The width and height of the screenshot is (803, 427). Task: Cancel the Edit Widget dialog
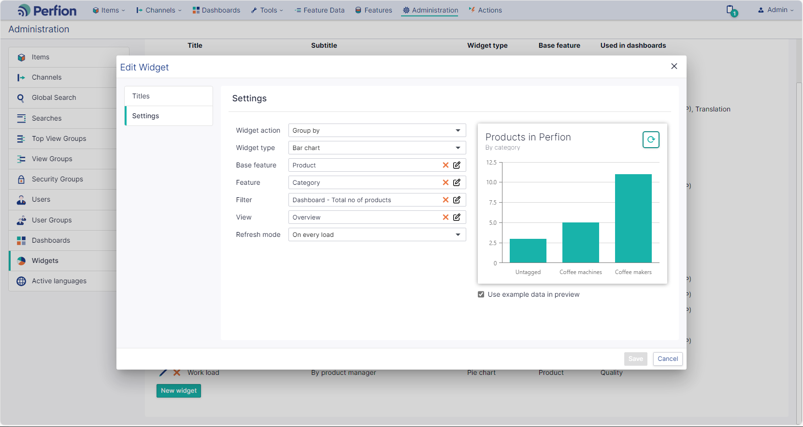[x=668, y=358]
